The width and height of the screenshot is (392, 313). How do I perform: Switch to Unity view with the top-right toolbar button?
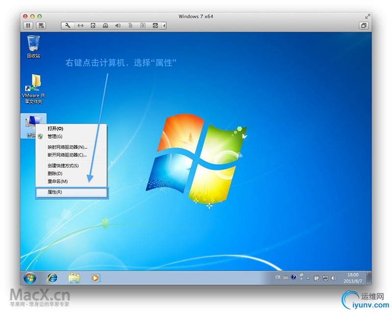(364, 25)
